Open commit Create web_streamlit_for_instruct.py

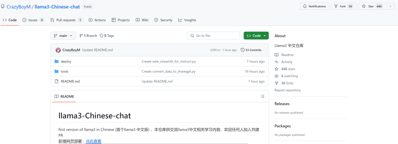168,61
